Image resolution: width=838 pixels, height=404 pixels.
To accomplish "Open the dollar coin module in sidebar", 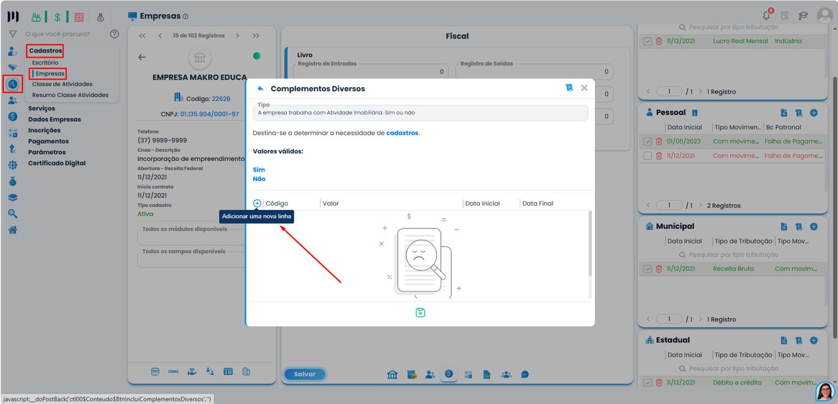I will click(12, 116).
